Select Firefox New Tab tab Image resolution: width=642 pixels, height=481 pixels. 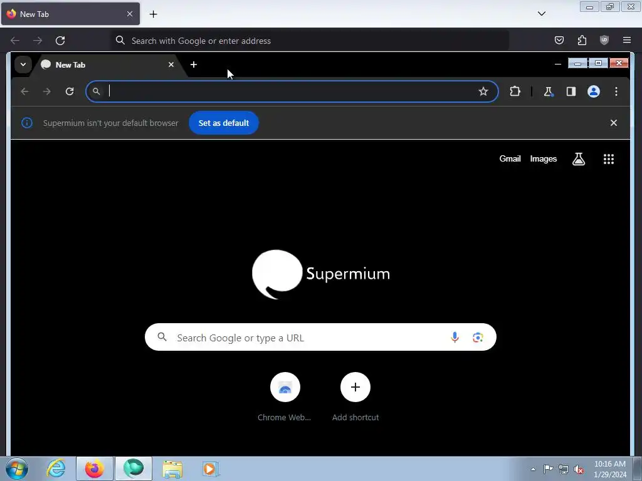[x=70, y=14]
